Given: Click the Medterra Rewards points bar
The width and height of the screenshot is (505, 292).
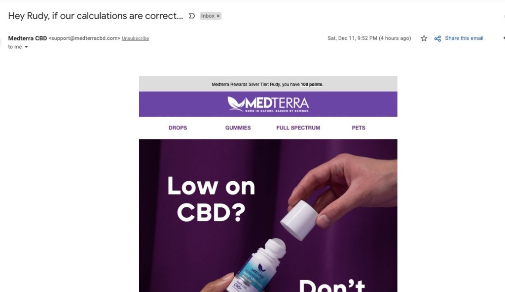Looking at the screenshot, I should coord(268,84).
